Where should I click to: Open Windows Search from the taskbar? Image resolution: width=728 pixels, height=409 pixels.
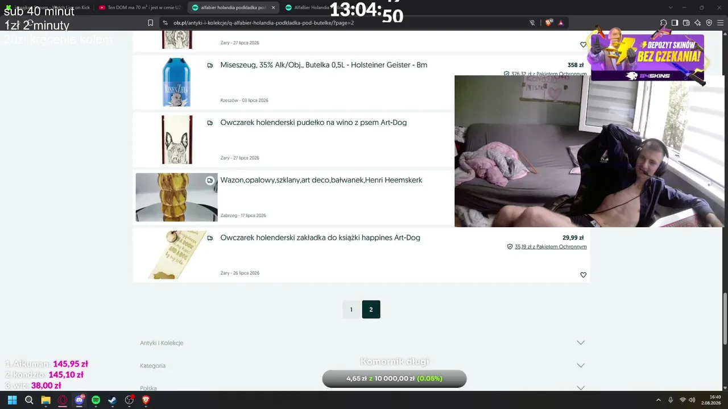[x=29, y=400]
